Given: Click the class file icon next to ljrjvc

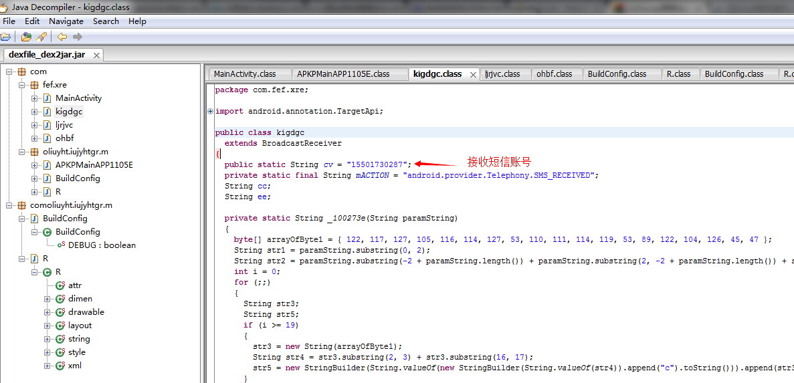Looking at the screenshot, I should tap(47, 125).
